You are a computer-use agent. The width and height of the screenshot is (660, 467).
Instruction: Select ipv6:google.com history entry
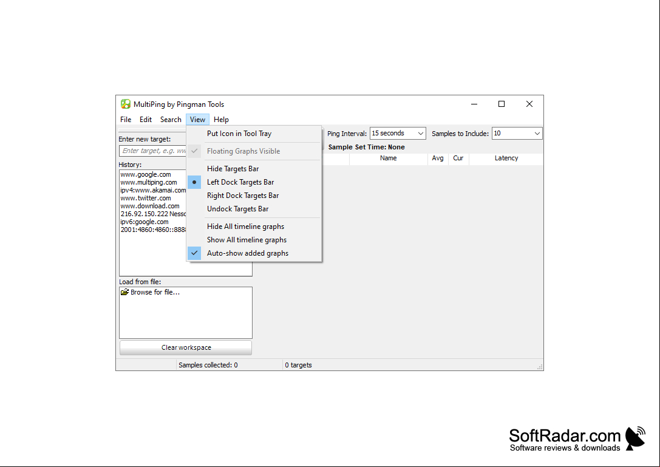tap(145, 222)
